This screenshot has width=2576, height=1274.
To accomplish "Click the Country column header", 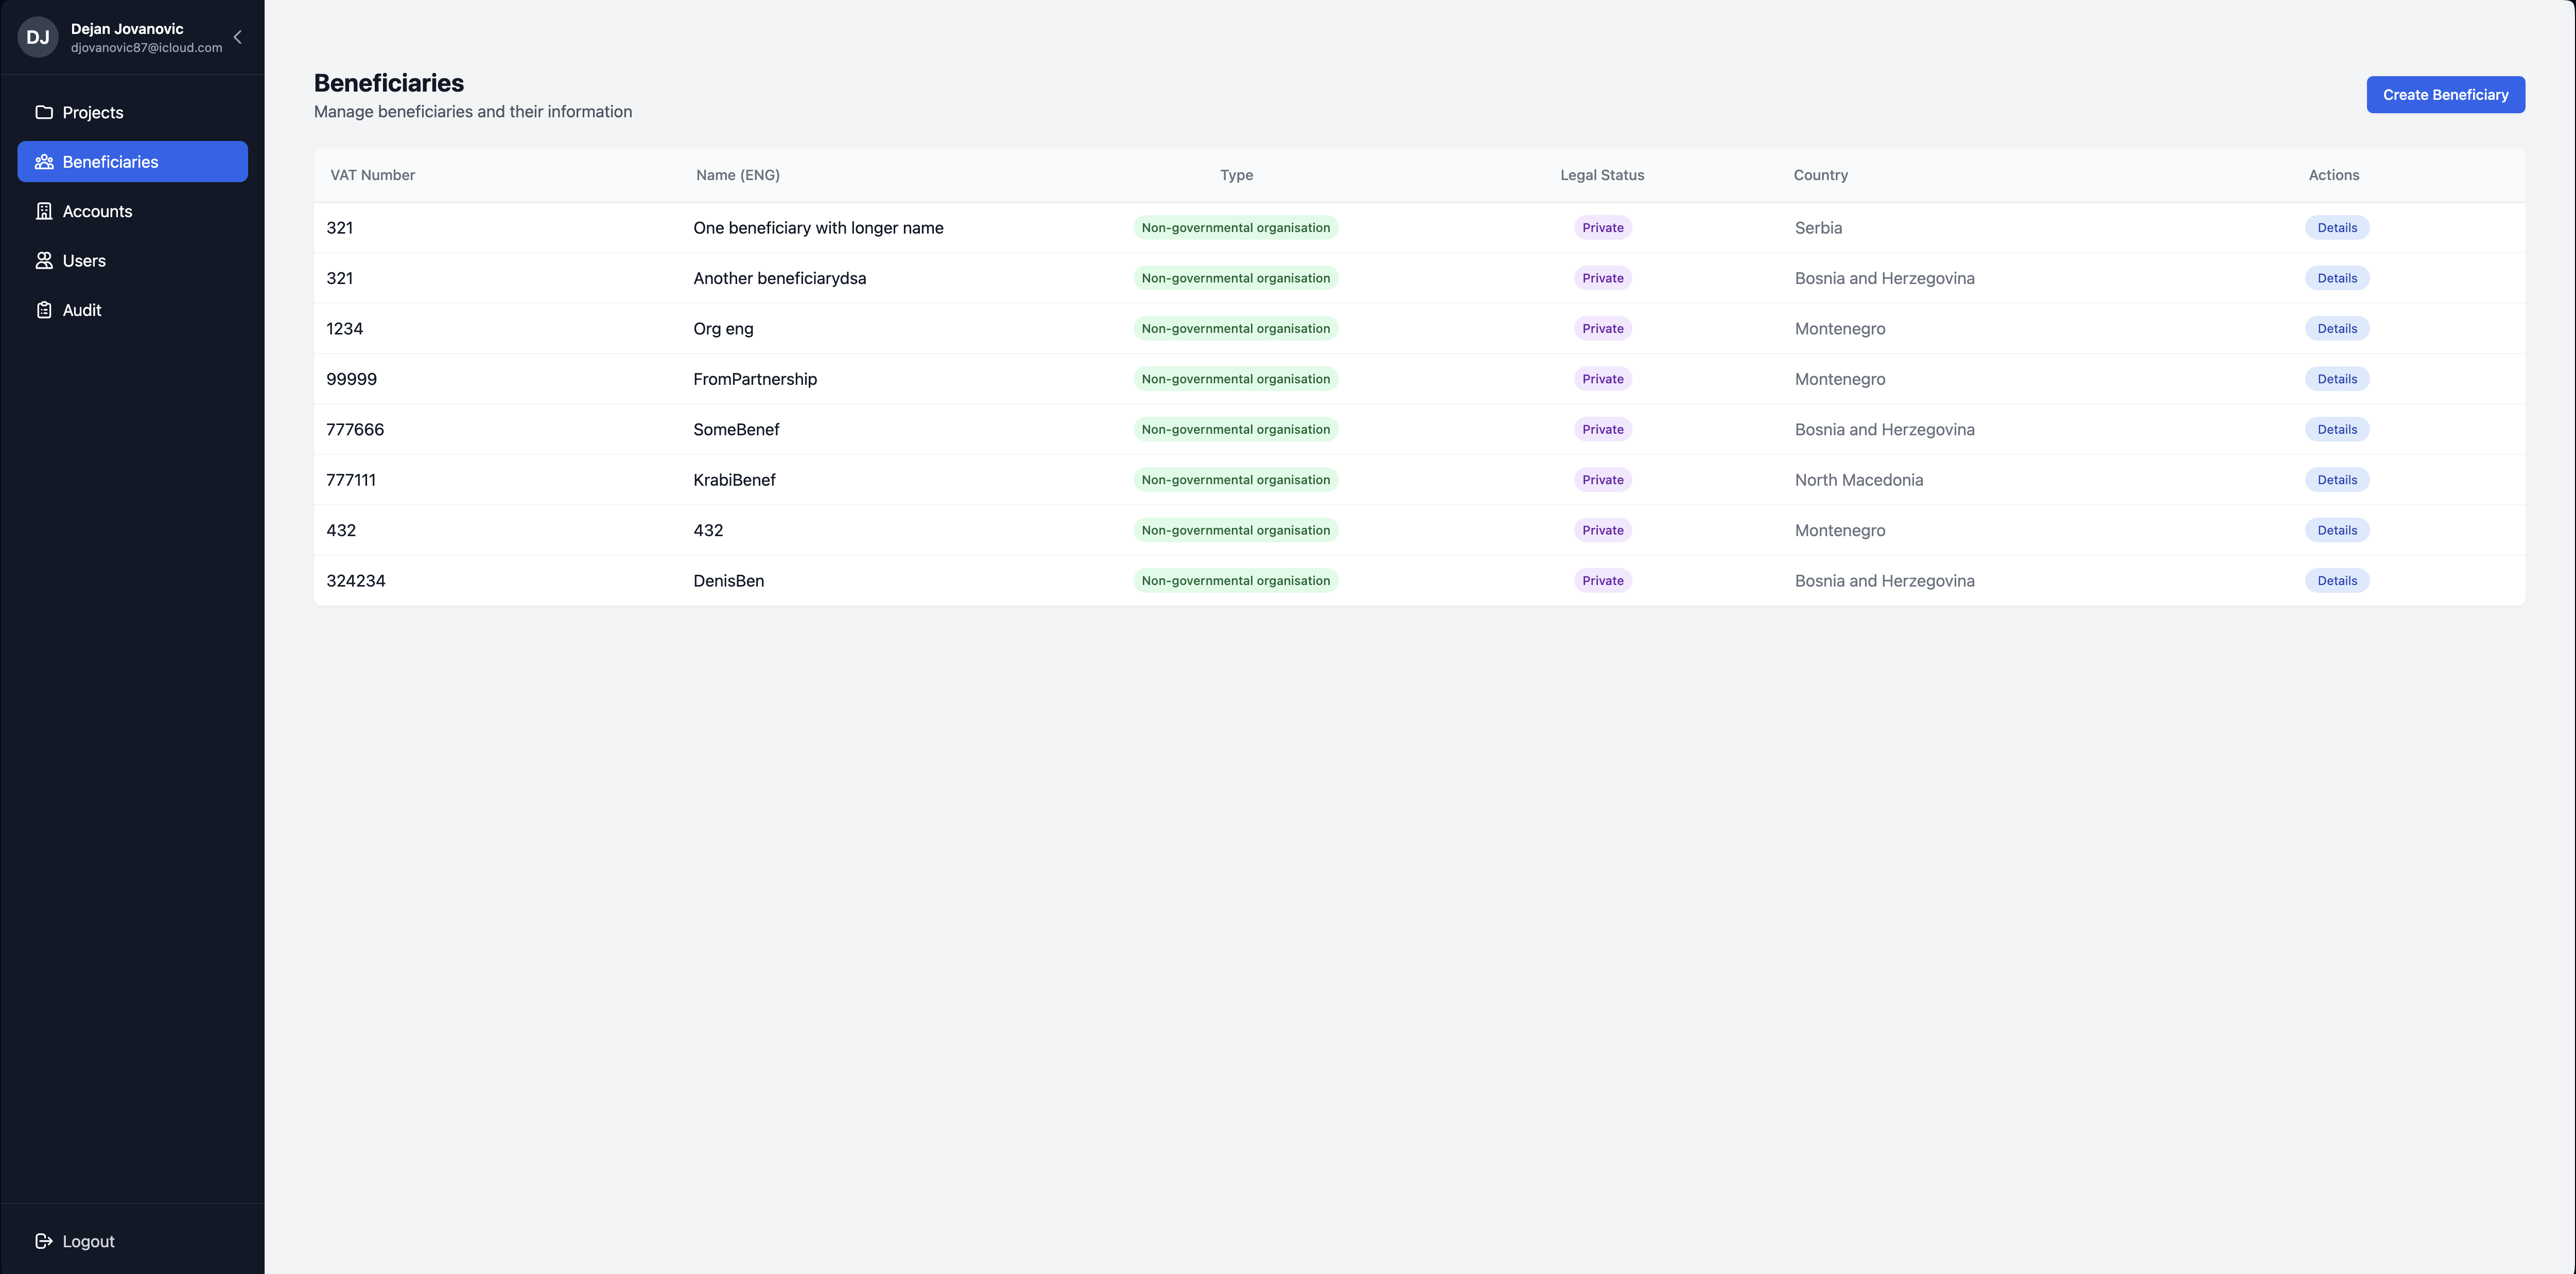I will pos(1820,175).
